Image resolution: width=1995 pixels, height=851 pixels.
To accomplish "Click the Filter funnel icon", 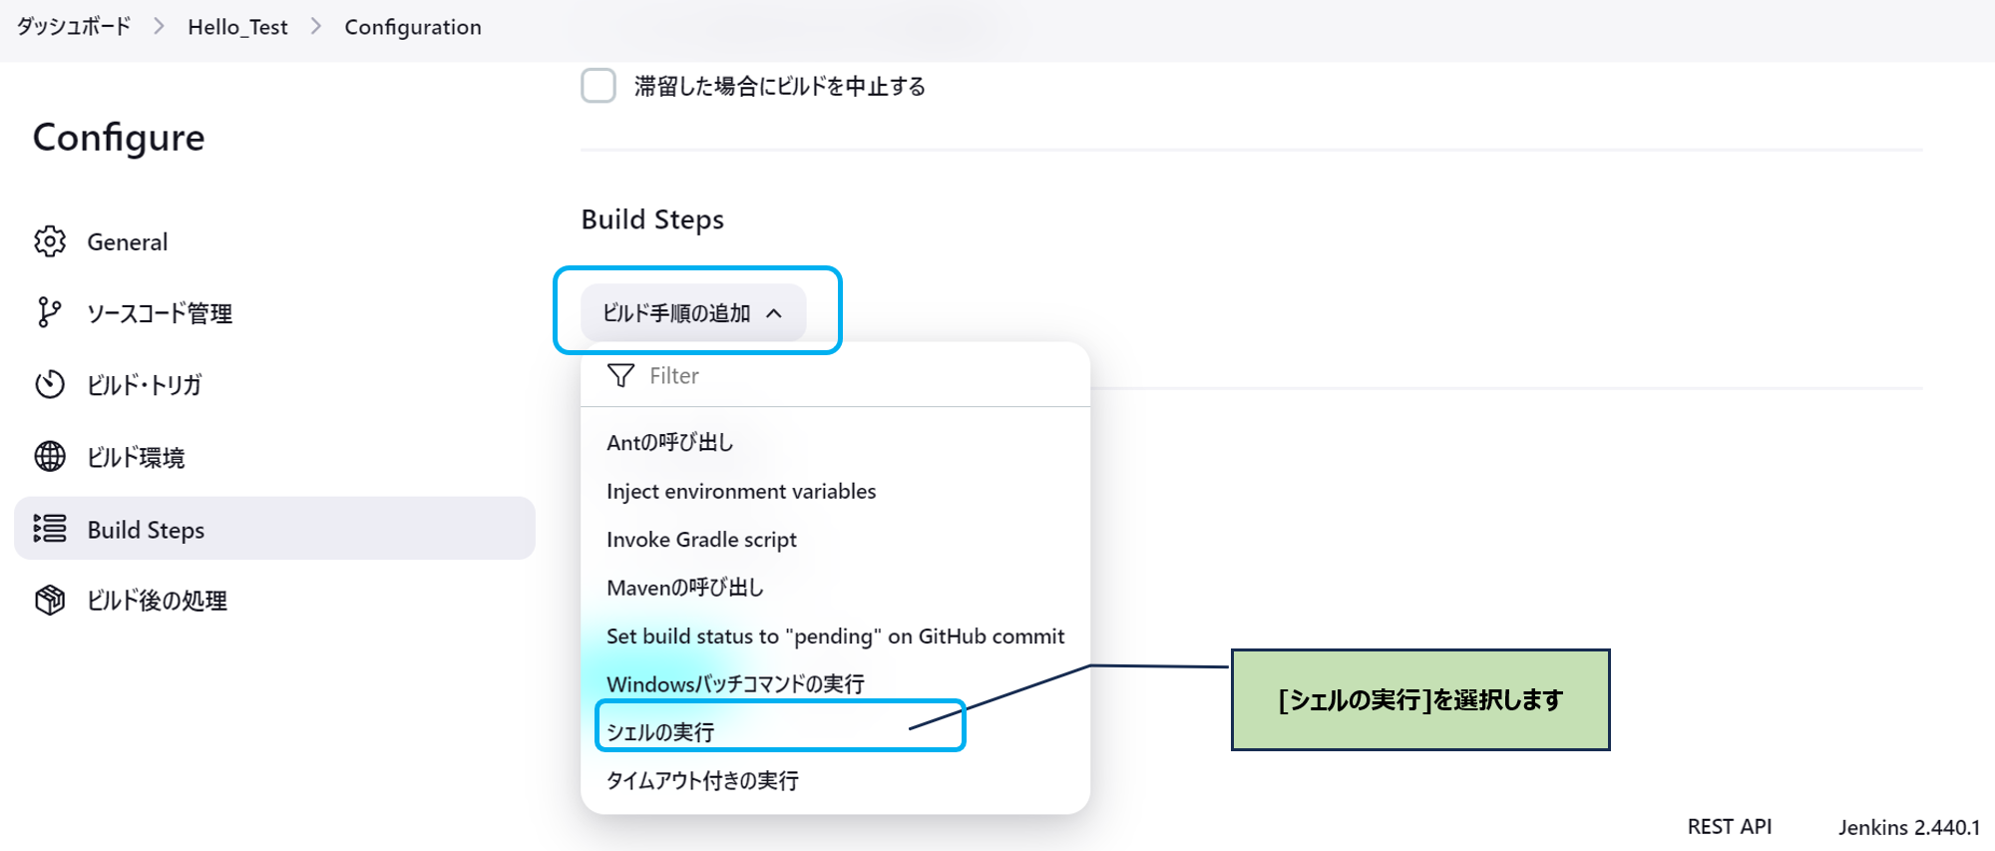I will click(621, 375).
